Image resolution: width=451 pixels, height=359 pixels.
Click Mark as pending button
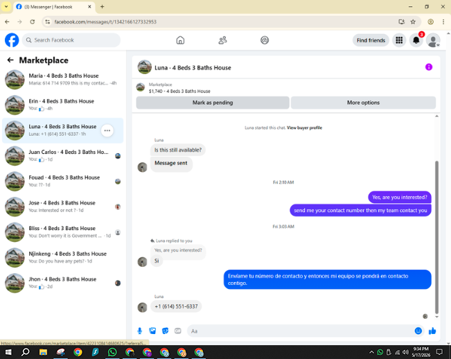(x=213, y=103)
